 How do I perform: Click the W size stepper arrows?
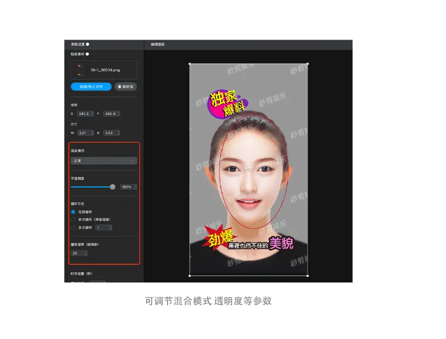point(92,133)
